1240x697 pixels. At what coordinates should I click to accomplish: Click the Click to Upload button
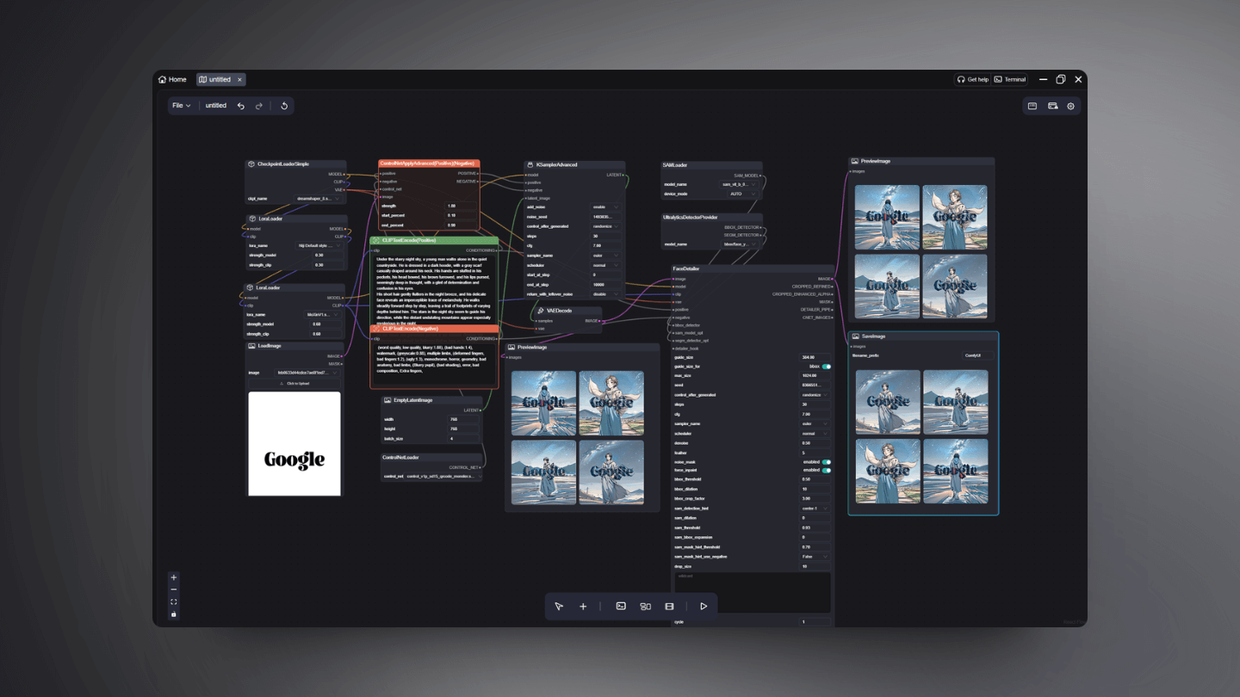click(294, 383)
